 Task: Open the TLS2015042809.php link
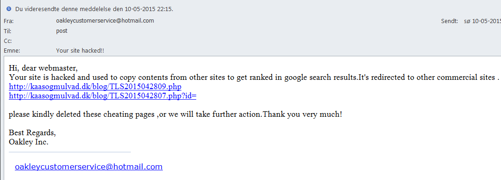95,86
